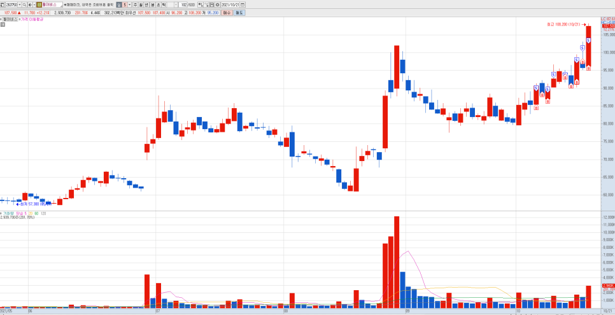Click the large red 10/21 candlestick

point(588,48)
